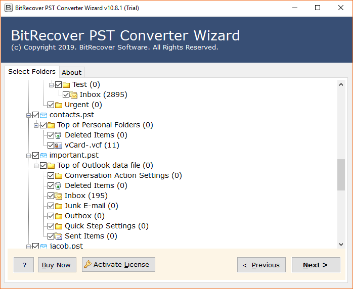Collapse the contacts.pst tree node
Image resolution: width=353 pixels, height=289 pixels.
pos(29,115)
